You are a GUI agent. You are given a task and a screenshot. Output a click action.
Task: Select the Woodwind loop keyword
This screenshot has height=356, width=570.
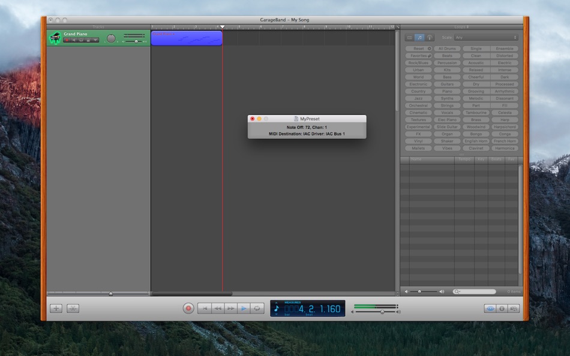click(476, 127)
